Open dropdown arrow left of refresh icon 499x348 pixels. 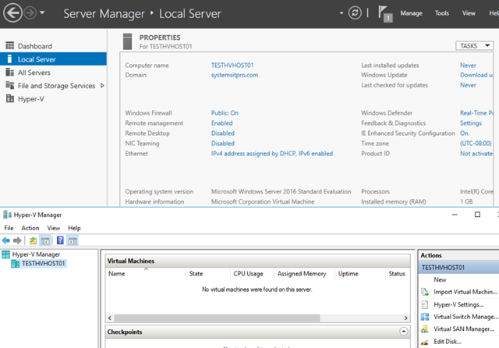pyautogui.click(x=342, y=13)
